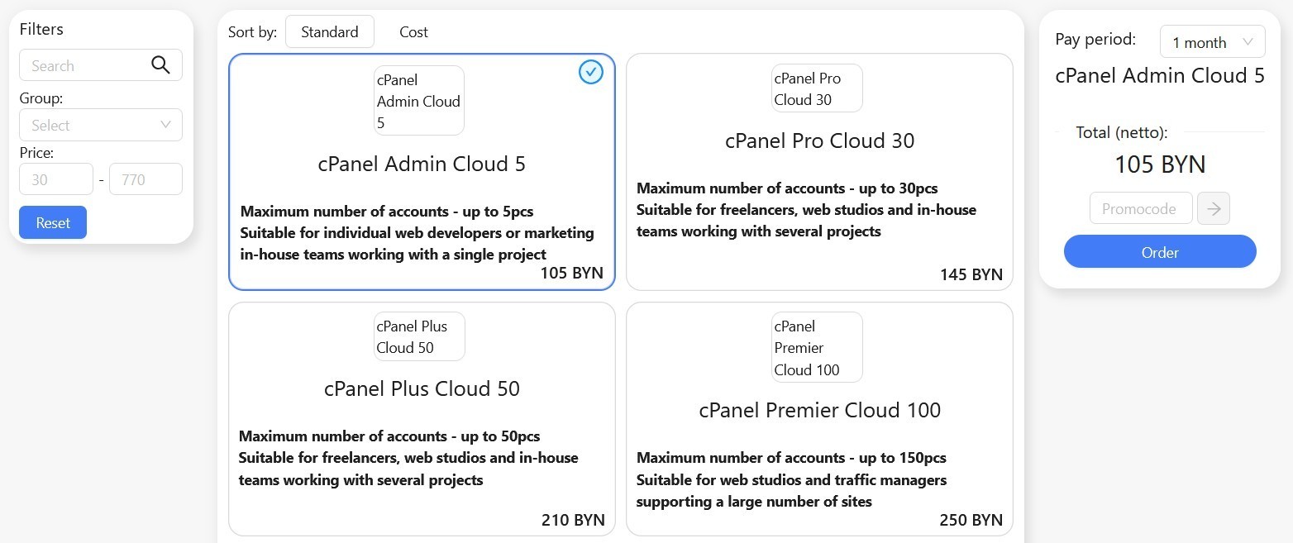
Task: Click the cPanel Admin Cloud 5 order summary title
Action: pos(1160,76)
